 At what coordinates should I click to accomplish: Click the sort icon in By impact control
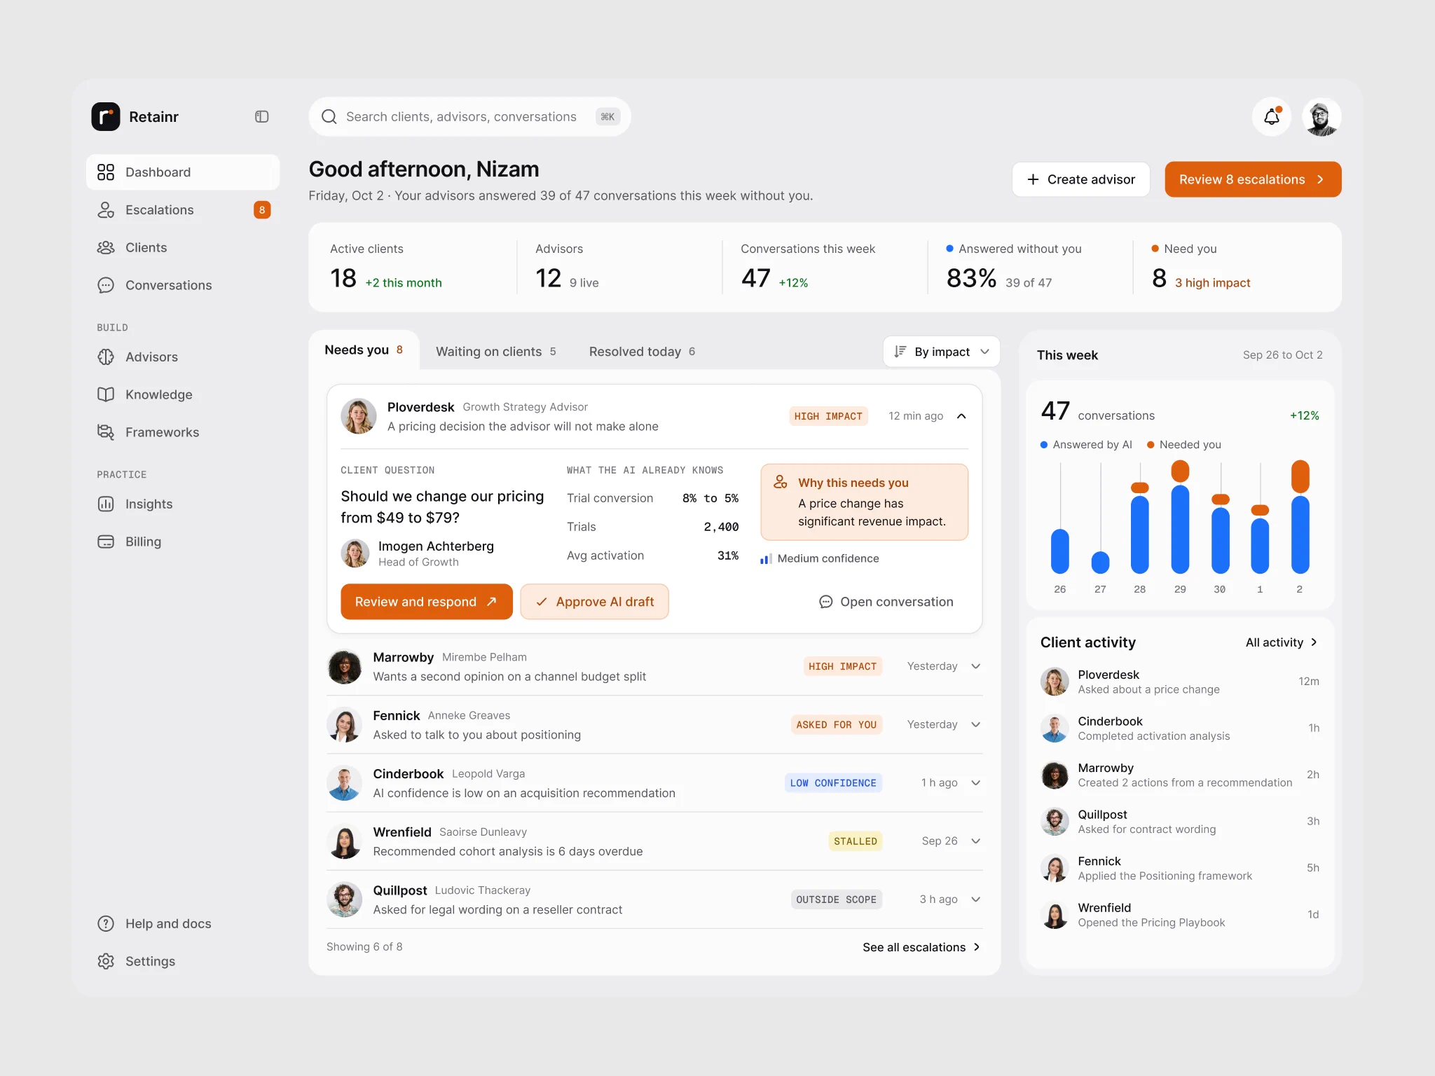(x=900, y=352)
